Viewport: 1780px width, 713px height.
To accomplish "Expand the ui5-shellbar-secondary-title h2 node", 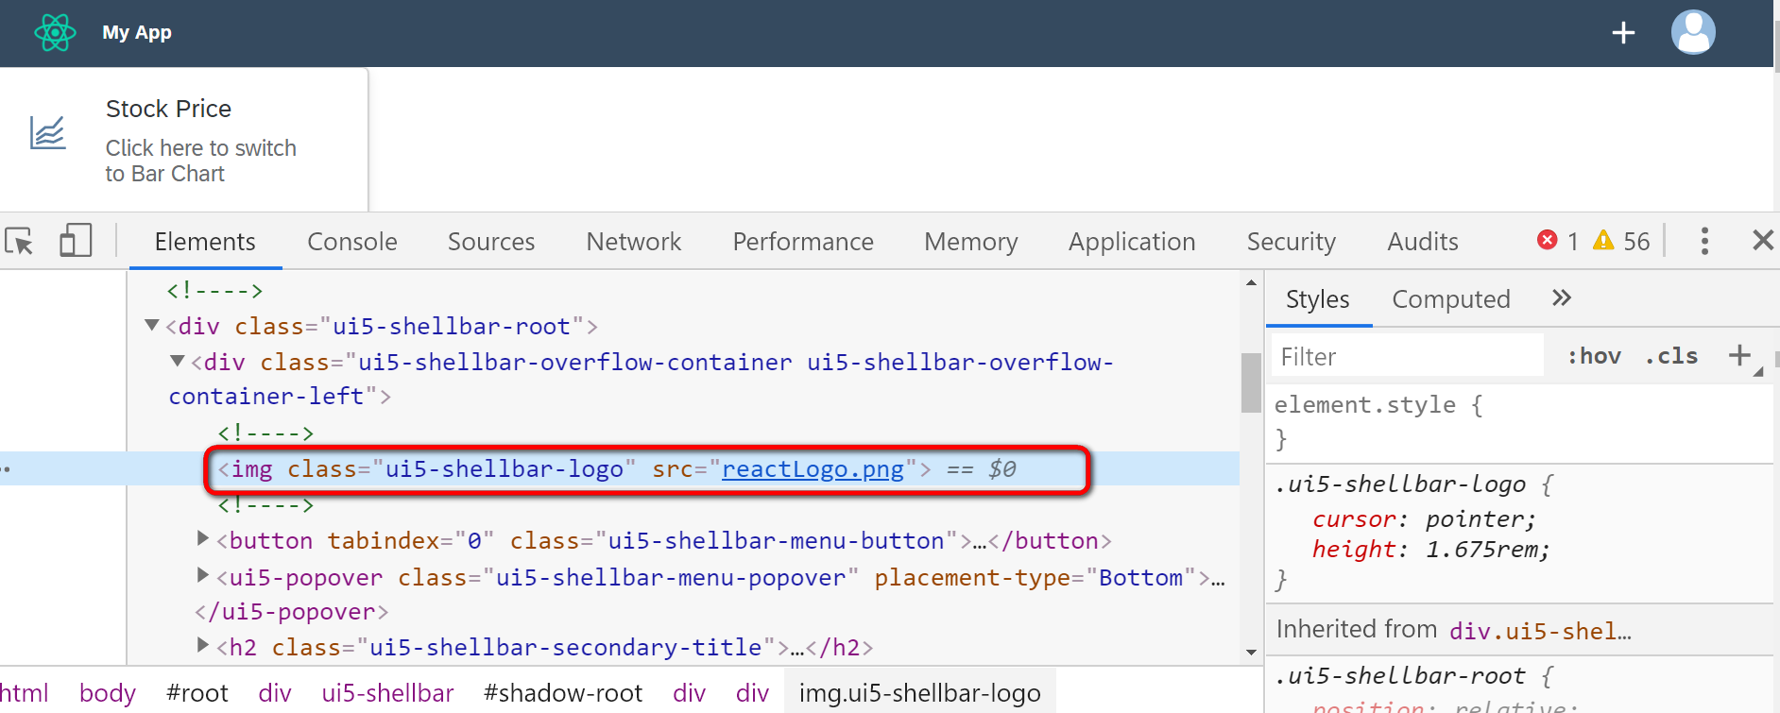I will coord(202,646).
